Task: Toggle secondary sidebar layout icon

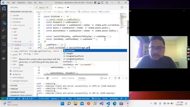Action: [102, 3]
